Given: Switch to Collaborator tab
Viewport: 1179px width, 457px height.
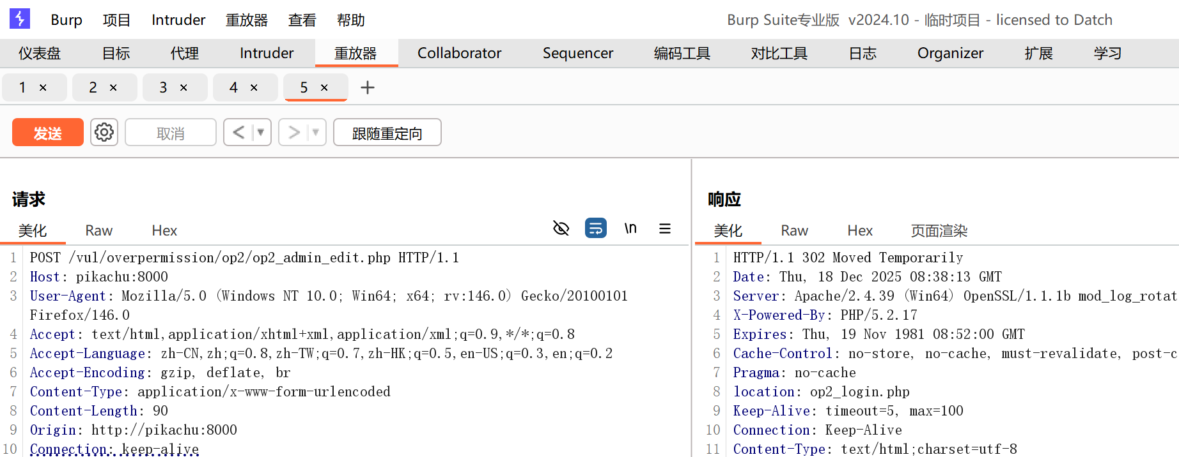Looking at the screenshot, I should point(459,53).
